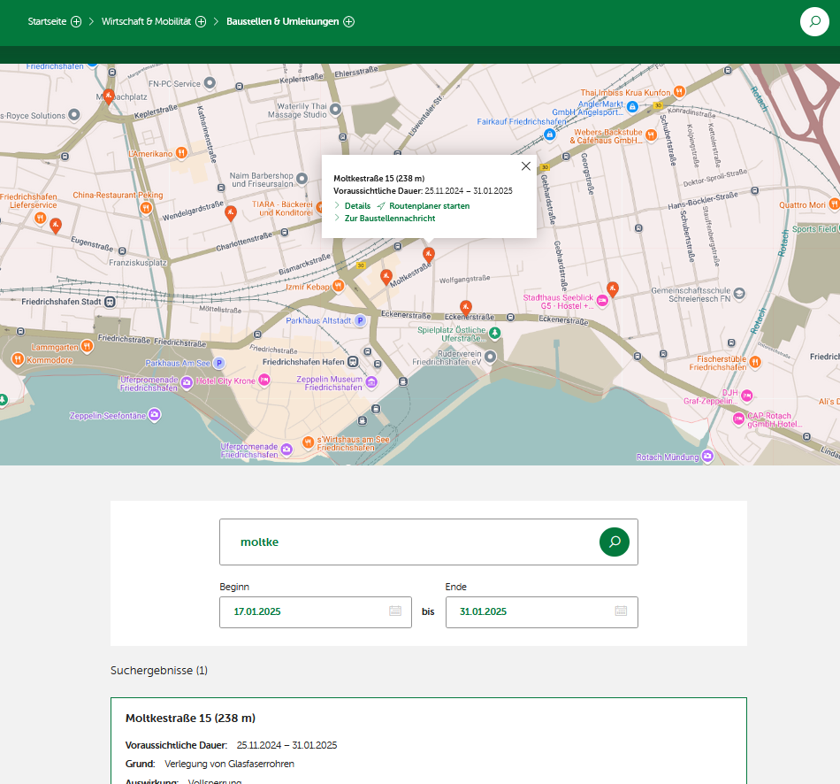The image size is (840, 784).
Task: Expand the Startseite breadcrumb plus
Action: click(x=76, y=21)
